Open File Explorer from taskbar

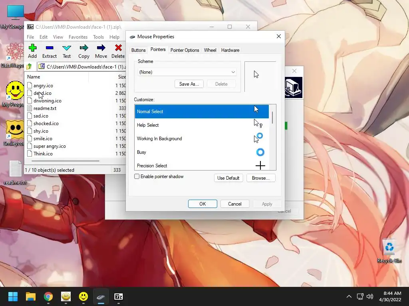[x=30, y=296]
